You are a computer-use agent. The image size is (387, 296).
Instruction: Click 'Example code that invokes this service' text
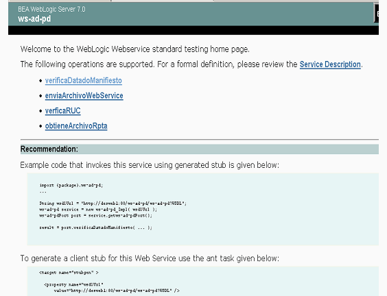(x=150, y=165)
